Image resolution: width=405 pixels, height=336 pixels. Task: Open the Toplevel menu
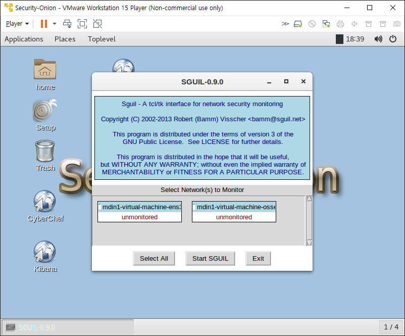tap(102, 39)
